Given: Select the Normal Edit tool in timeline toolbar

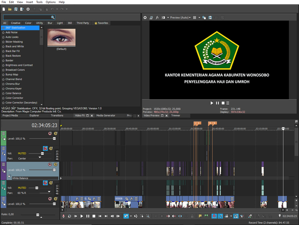Looking at the screenshot, I should 126,216.
